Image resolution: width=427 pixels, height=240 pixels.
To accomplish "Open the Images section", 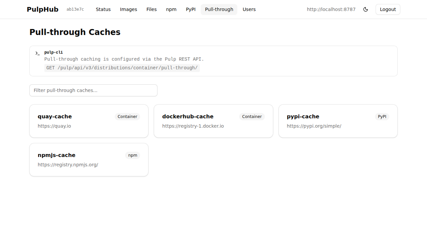I will pos(128,9).
